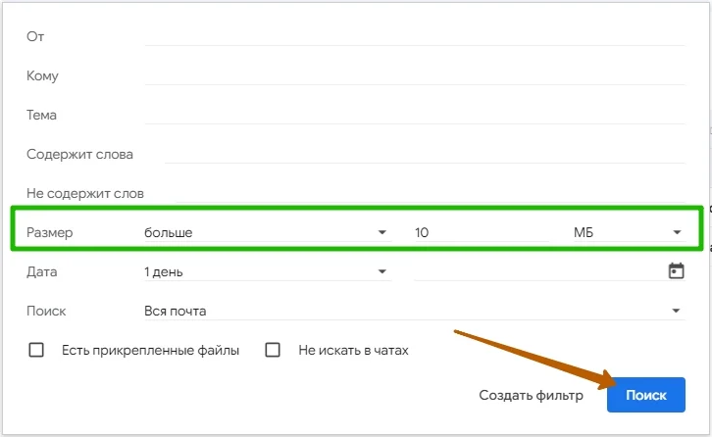Focus the 'От' sender input field
This screenshot has height=437, width=712.
[x=414, y=36]
